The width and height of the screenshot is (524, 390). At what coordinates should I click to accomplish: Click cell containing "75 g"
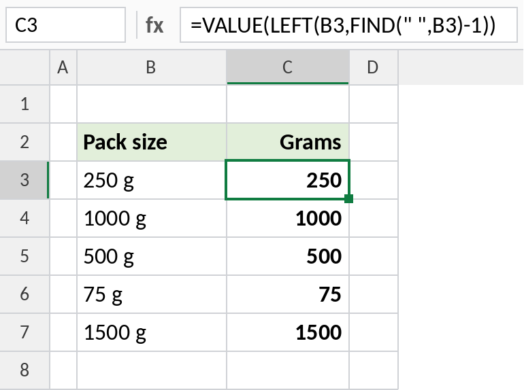(x=152, y=294)
